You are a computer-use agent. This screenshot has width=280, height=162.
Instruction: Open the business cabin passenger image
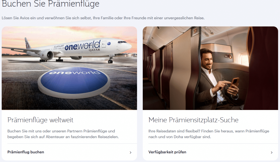click(210, 68)
